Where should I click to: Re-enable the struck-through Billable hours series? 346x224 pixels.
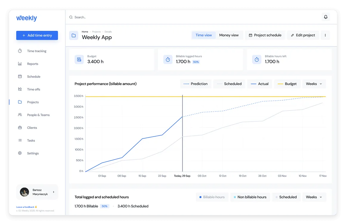pos(212,197)
